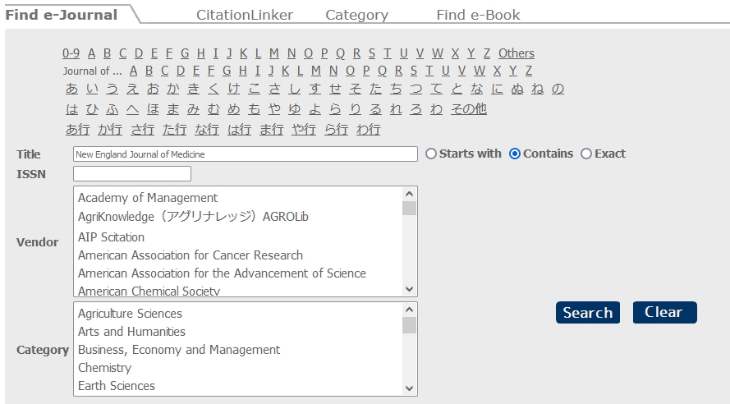Select the Starts with radio button
730x404 pixels.
(431, 154)
